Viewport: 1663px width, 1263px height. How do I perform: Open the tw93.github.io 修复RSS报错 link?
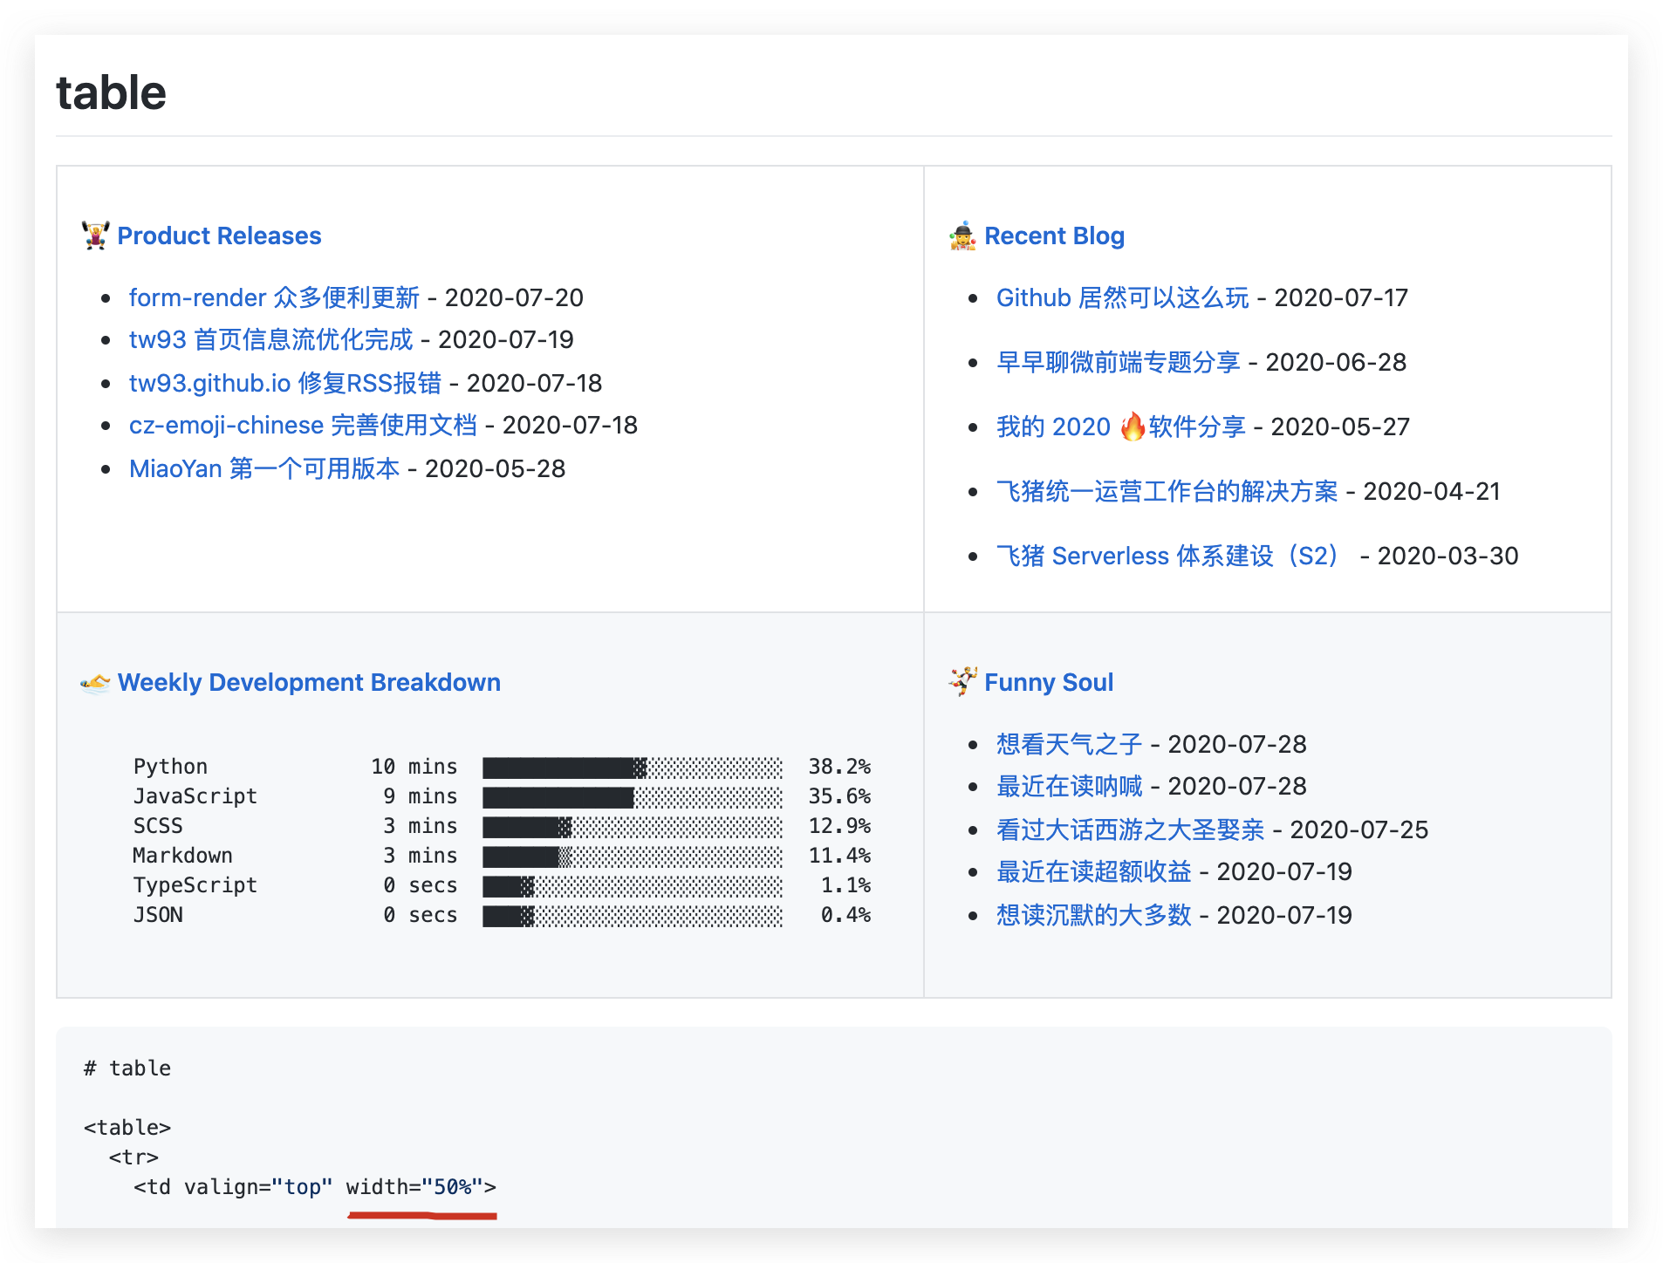click(x=284, y=383)
